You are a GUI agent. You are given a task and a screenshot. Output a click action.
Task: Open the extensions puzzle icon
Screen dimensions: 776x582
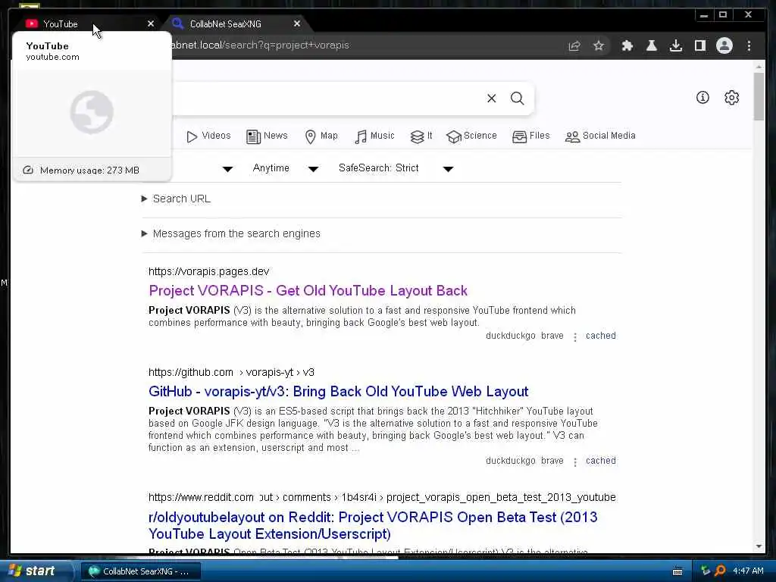[627, 45]
